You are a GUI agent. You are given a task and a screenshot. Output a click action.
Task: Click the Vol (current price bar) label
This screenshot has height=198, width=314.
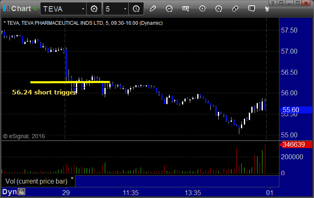click(x=36, y=181)
